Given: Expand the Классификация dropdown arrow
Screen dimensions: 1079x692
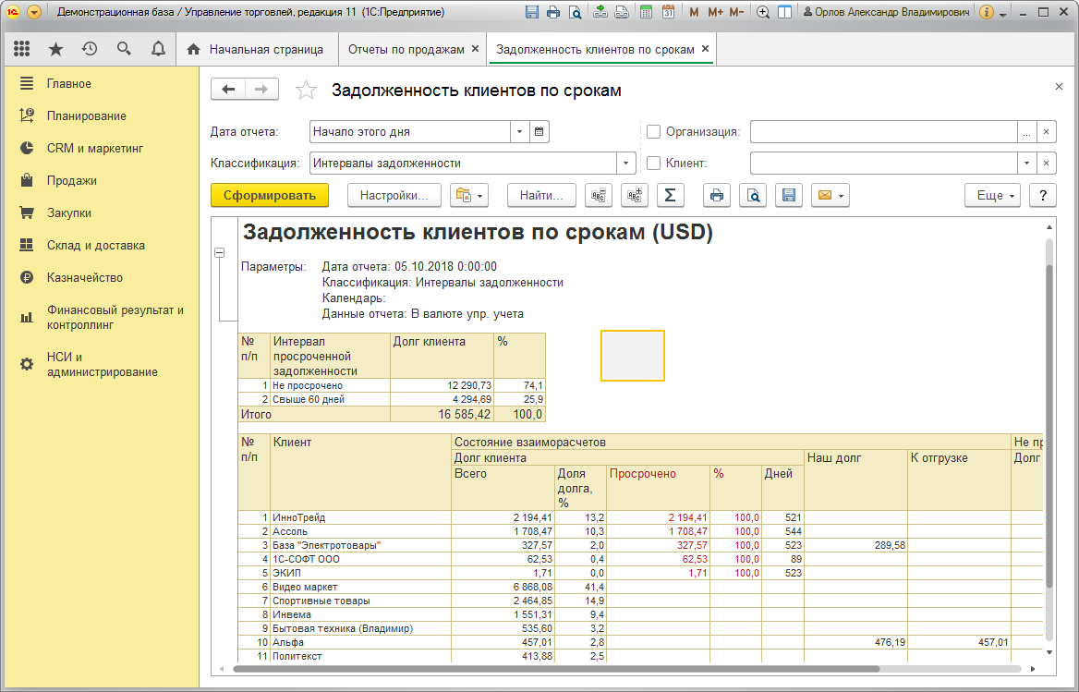Looking at the screenshot, I should (x=625, y=163).
